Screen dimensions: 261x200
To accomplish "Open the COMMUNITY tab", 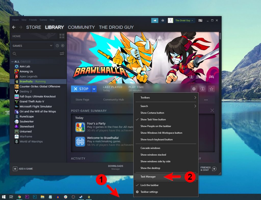I will [81, 27].
